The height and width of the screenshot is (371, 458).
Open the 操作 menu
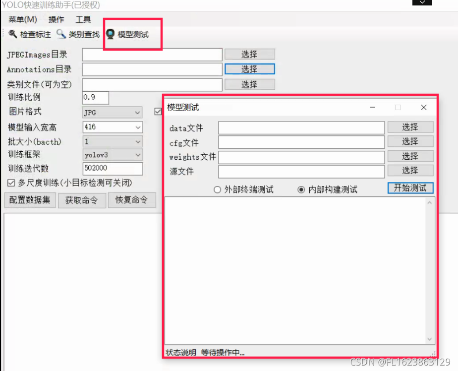(x=56, y=19)
